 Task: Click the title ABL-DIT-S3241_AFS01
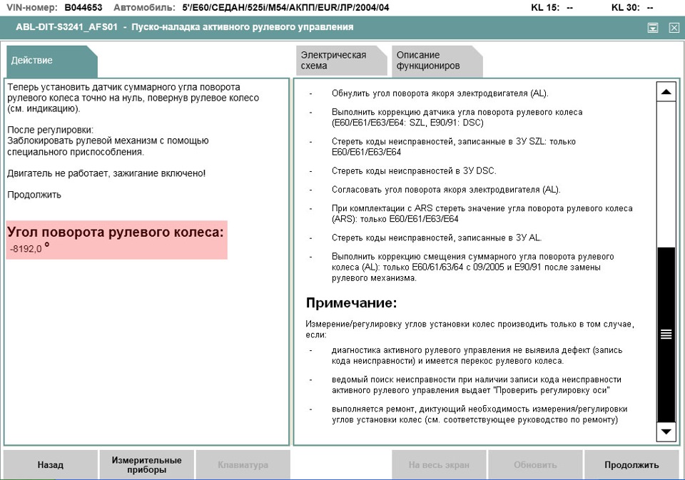[67, 27]
